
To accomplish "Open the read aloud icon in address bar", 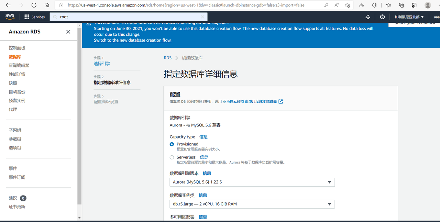I will (x=337, y=5).
